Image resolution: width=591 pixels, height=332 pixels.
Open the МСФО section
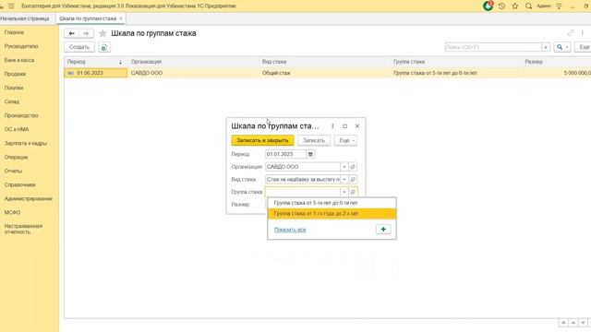(12, 213)
